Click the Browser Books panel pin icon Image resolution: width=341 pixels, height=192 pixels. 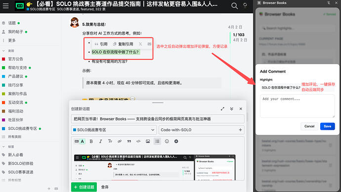click(329, 3)
